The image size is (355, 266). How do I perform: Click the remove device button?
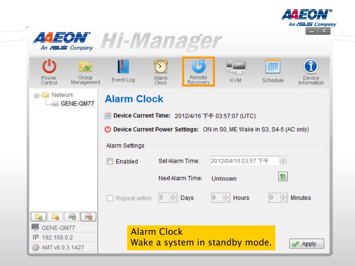pos(88,217)
